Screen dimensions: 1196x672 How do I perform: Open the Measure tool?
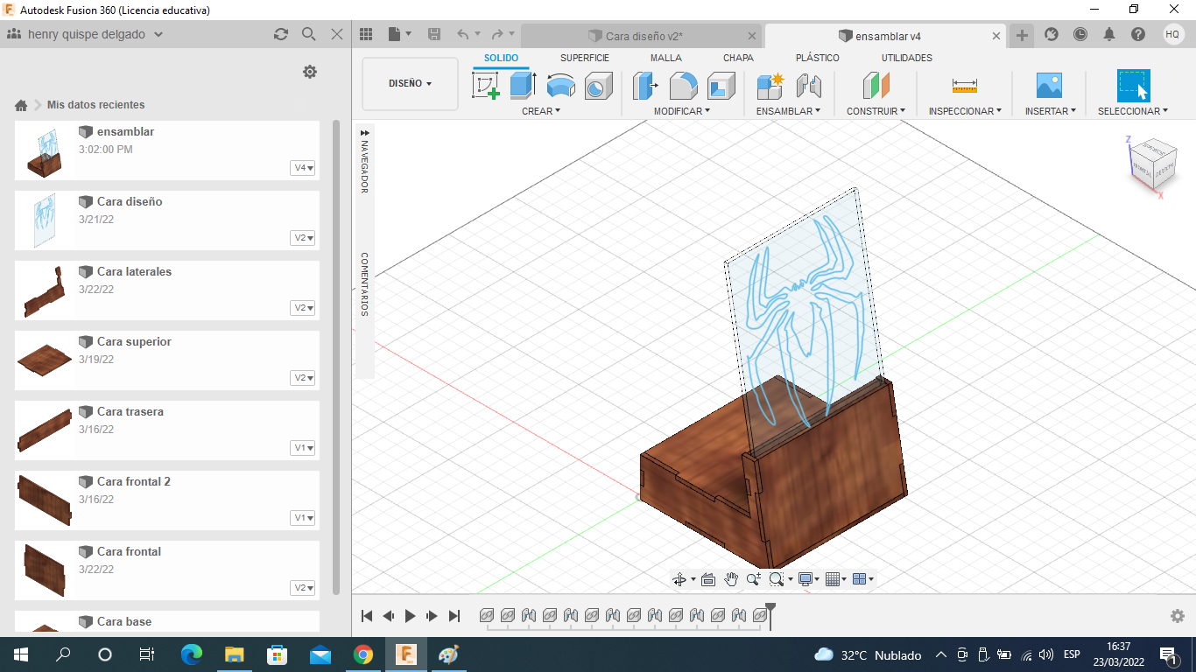pos(964,86)
